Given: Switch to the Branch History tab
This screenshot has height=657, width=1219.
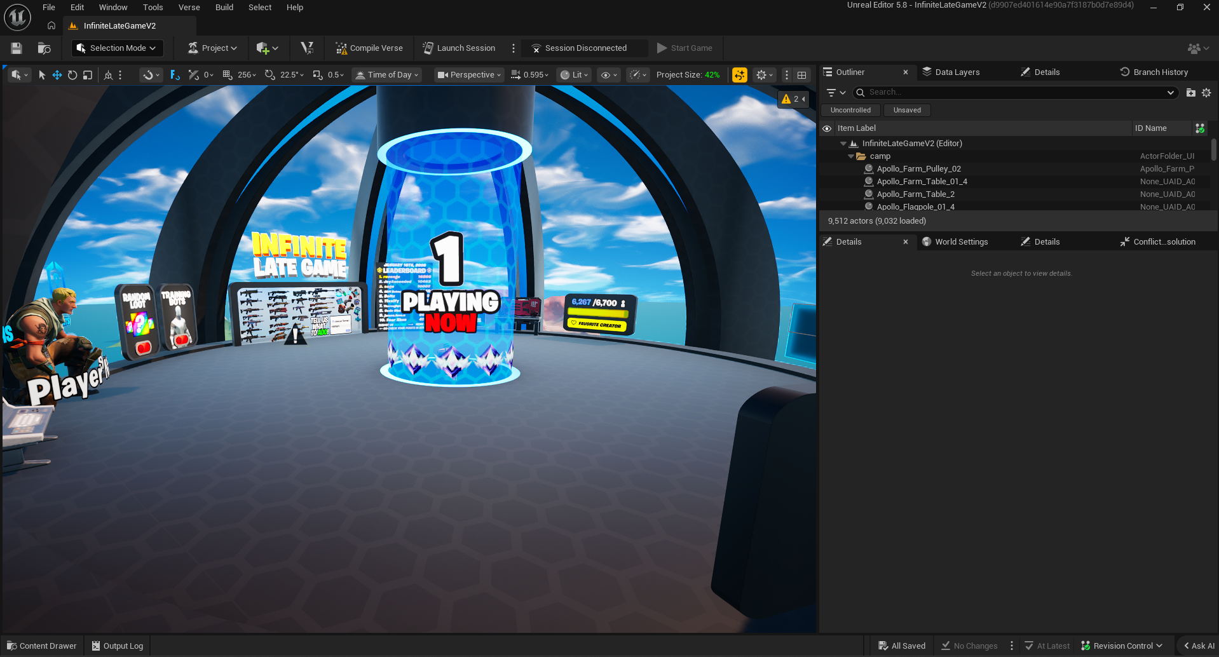Looking at the screenshot, I should coord(1154,72).
